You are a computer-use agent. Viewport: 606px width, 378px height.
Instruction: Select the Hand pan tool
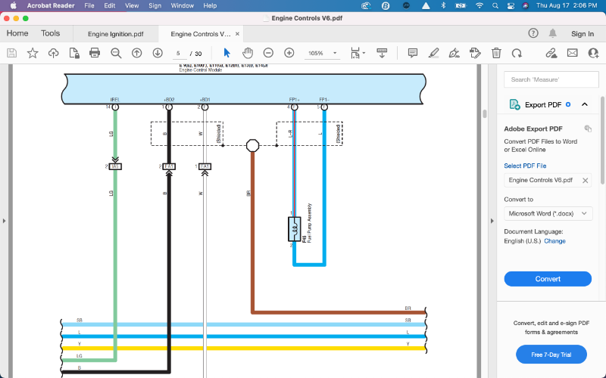(x=248, y=53)
